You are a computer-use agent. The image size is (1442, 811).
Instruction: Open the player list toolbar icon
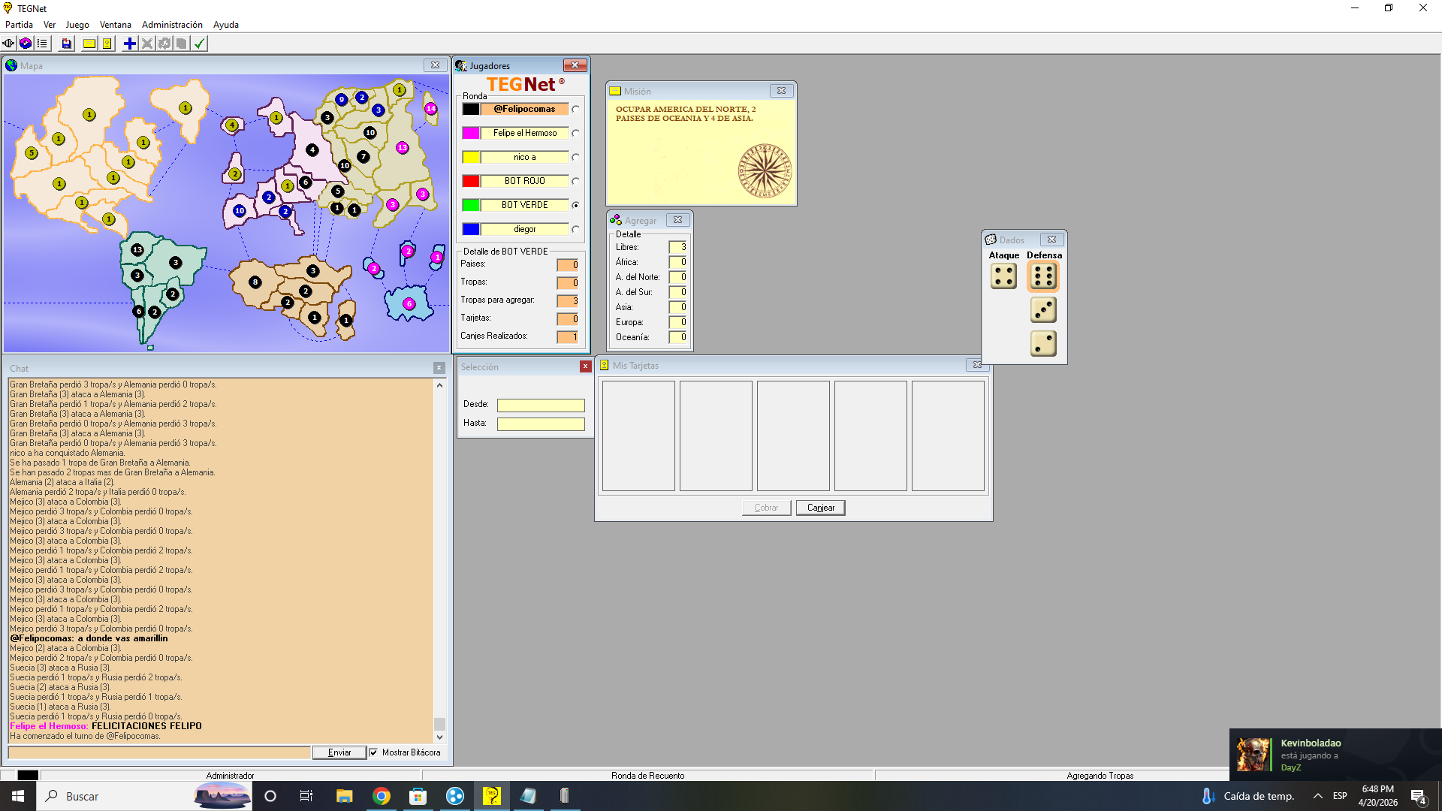click(42, 44)
